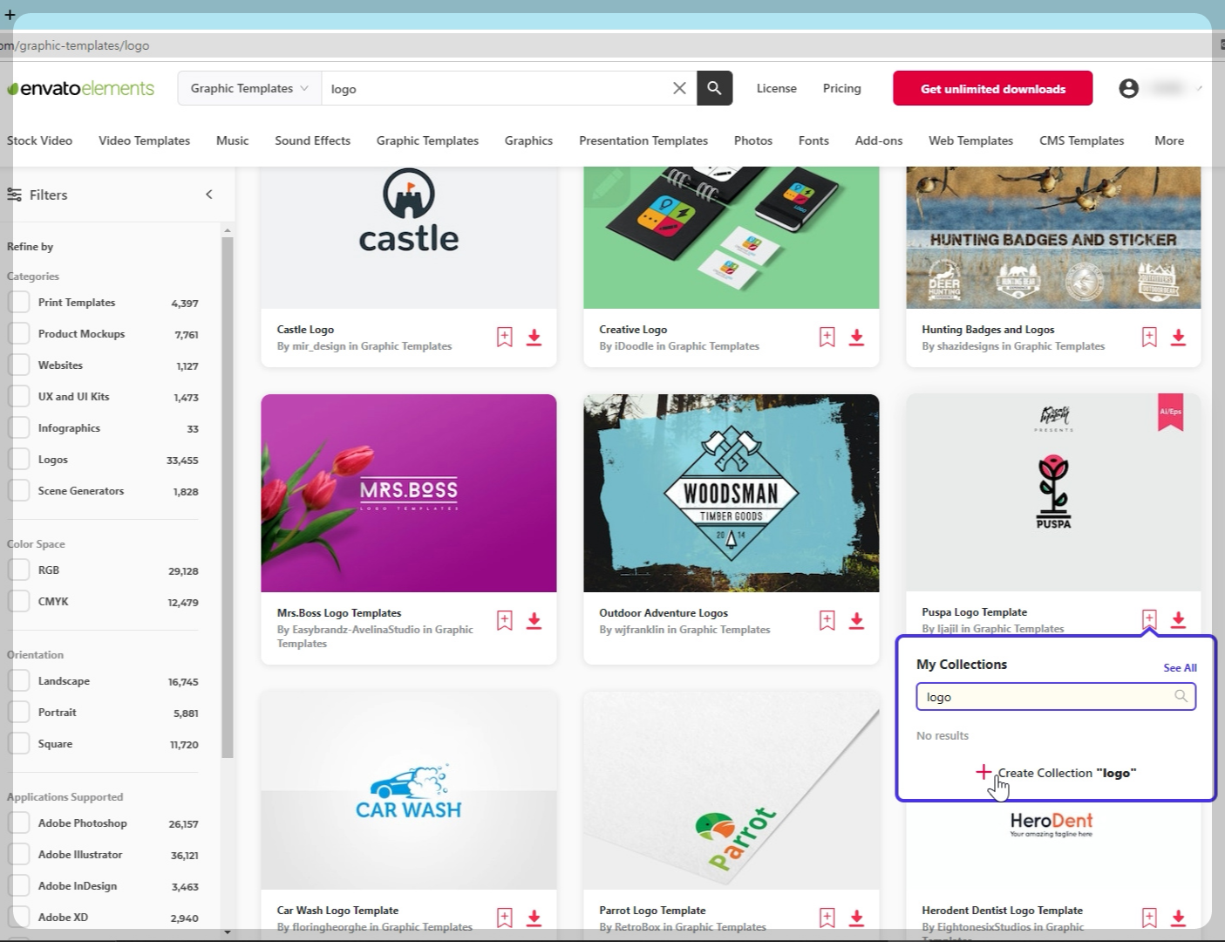
Task: Open the Woodsman Outdoor Adventure thumbnail
Action: pyautogui.click(x=731, y=493)
